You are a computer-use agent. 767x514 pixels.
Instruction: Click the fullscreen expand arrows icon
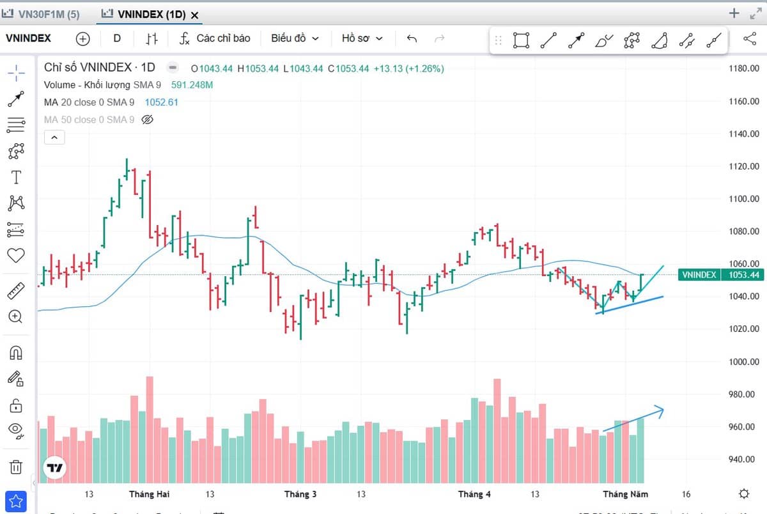coord(755,13)
